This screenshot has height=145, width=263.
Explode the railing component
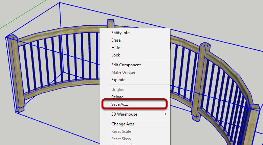click(x=118, y=80)
